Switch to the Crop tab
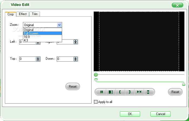Viewport: 189px width, 121px height. pyautogui.click(x=11, y=14)
